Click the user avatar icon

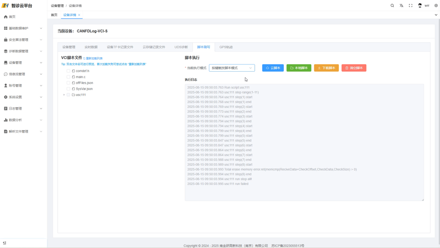[x=420, y=6]
